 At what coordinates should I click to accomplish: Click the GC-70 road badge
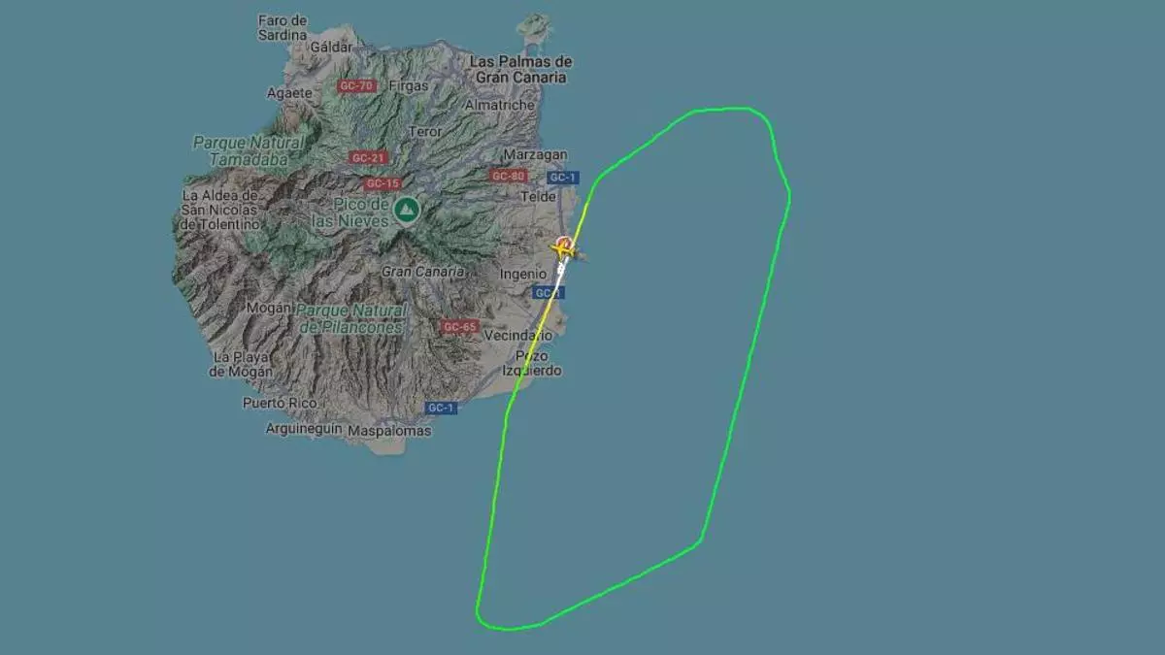point(356,86)
